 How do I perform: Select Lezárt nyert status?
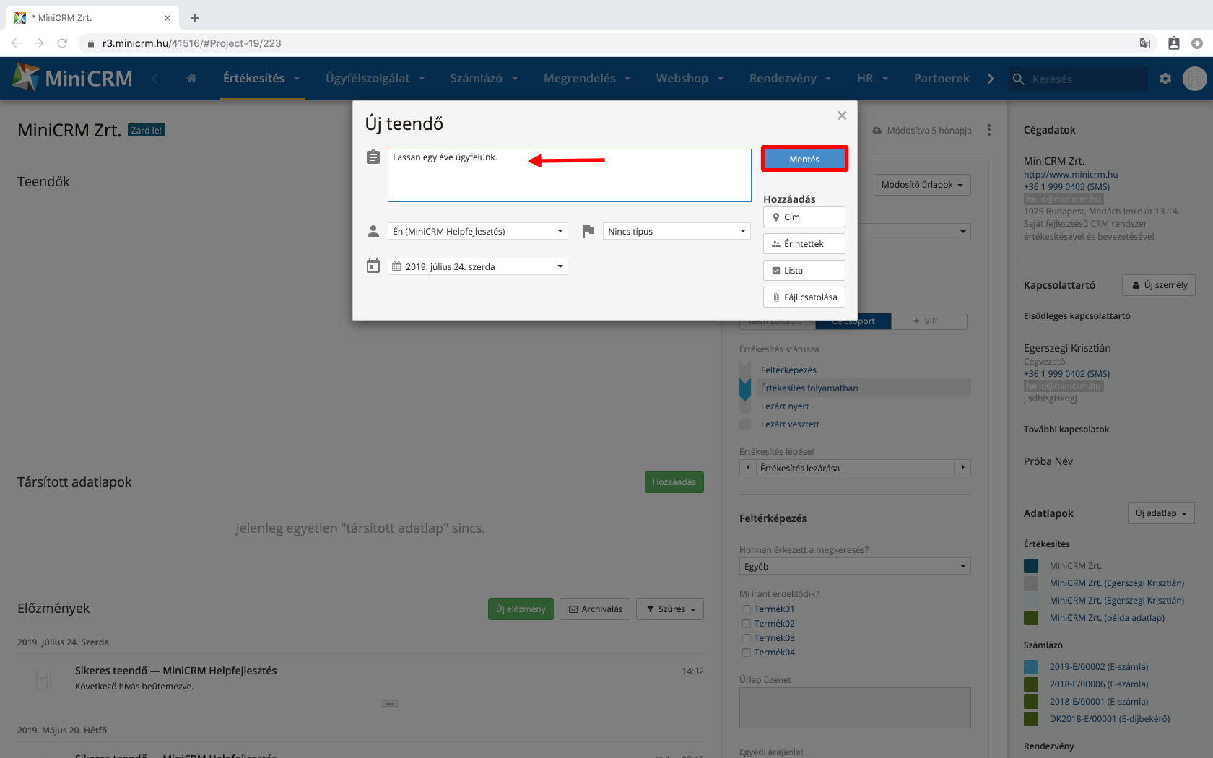pyautogui.click(x=785, y=406)
